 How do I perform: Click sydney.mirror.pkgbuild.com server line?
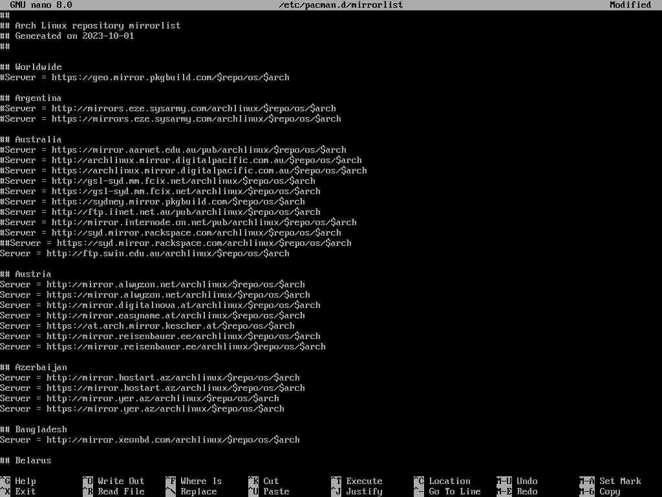153,202
